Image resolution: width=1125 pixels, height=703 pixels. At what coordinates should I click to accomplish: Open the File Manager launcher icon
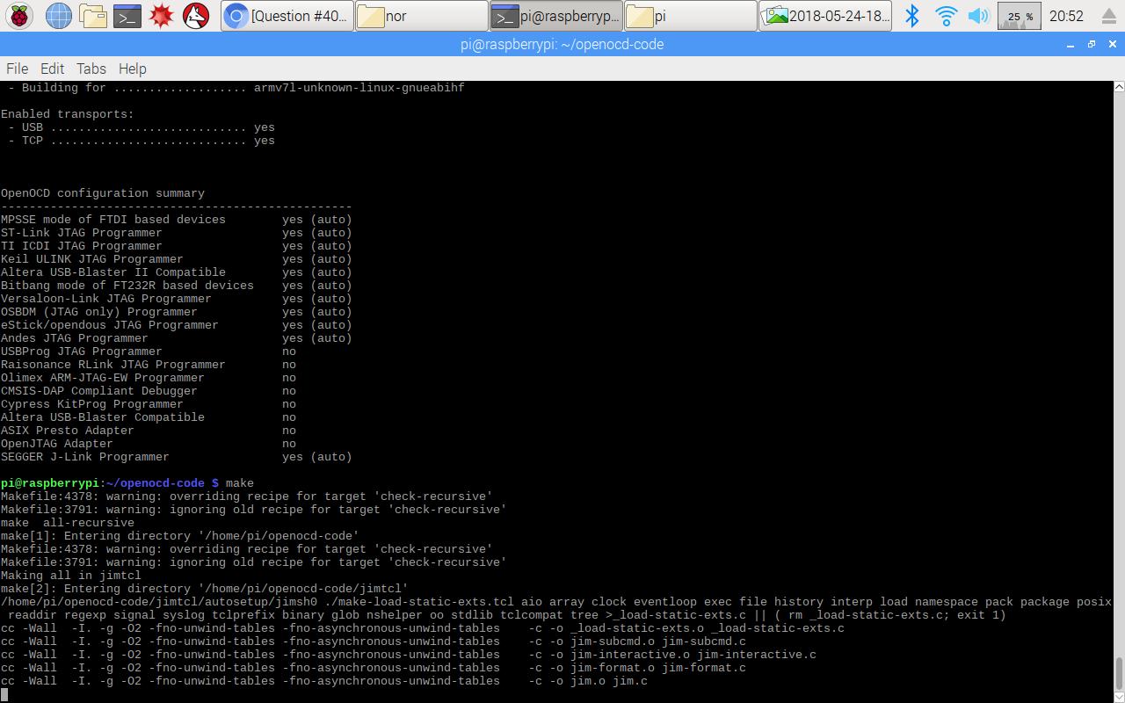click(x=93, y=16)
